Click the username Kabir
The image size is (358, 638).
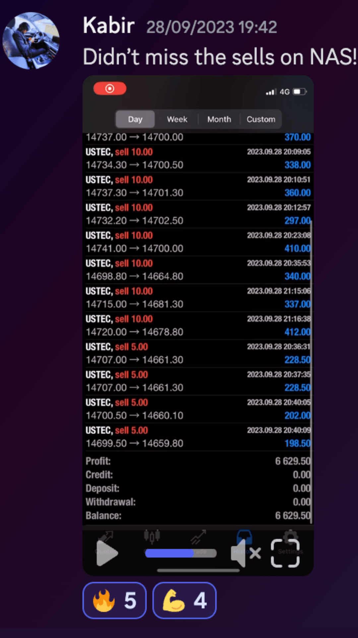(109, 26)
